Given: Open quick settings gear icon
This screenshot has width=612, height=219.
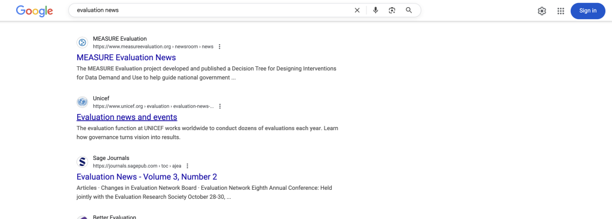Looking at the screenshot, I should tap(541, 11).
